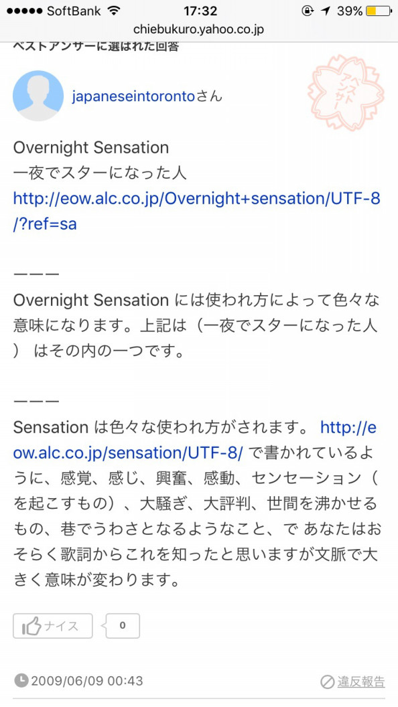Click the 違反報告 report link
This screenshot has width=398, height=707.
click(x=361, y=682)
